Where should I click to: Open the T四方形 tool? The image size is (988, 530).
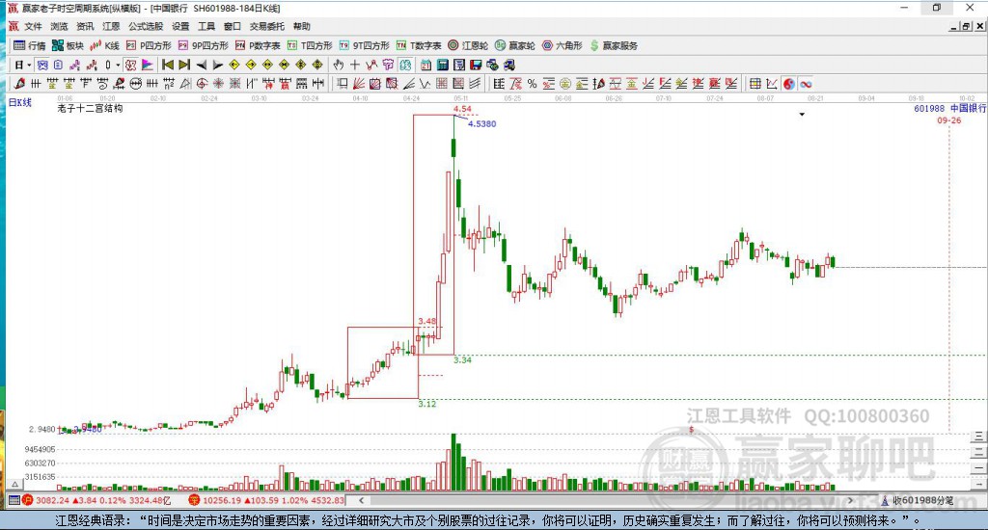(310, 45)
